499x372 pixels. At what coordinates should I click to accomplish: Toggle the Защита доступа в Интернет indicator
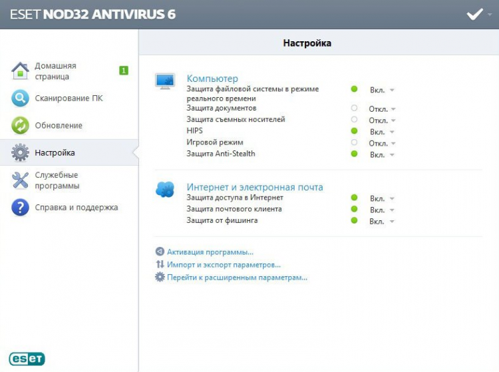[x=354, y=198]
